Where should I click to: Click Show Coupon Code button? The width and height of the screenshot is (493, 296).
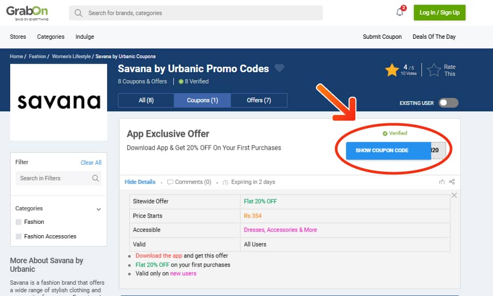pos(388,151)
